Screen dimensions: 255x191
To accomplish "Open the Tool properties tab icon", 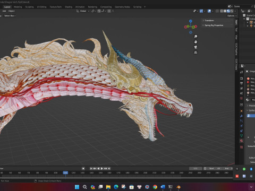I will point(241,72).
